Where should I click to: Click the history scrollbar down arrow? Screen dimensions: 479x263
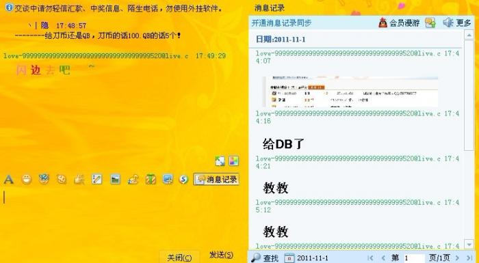[x=469, y=244]
